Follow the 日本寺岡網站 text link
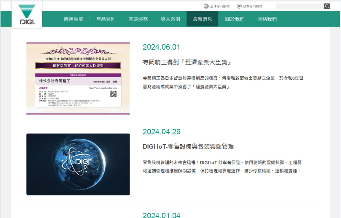The height and width of the screenshot is (218, 341). (x=253, y=6)
